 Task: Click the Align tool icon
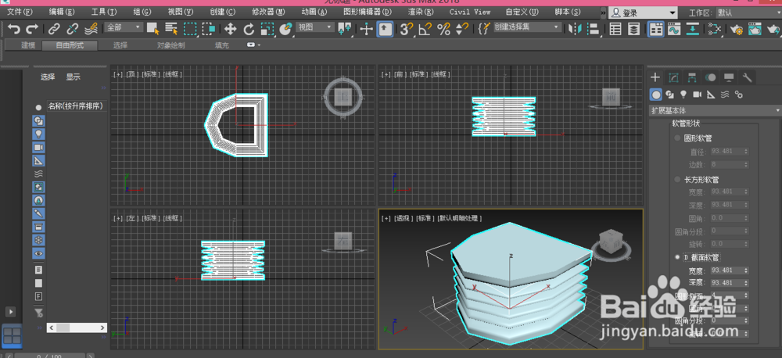[x=594, y=29]
